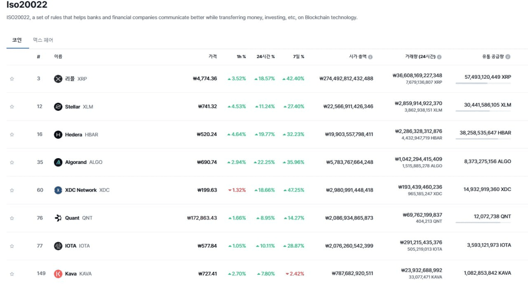
Task: Click Kava 7-day change 2.42%
Action: (295, 274)
